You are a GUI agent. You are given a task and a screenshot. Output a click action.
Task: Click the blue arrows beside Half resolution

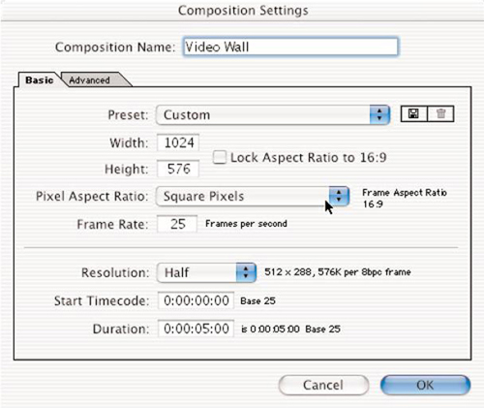[246, 272]
